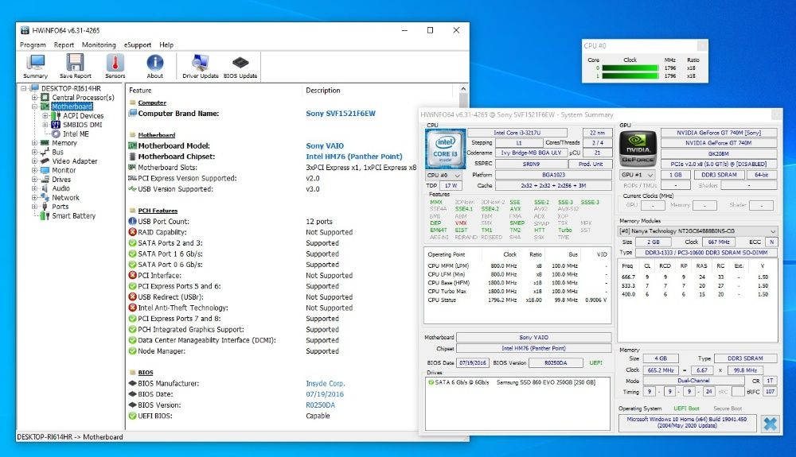This screenshot has width=796, height=457.
Task: Click the Core 0 green clock bar
Action: (x=630, y=68)
